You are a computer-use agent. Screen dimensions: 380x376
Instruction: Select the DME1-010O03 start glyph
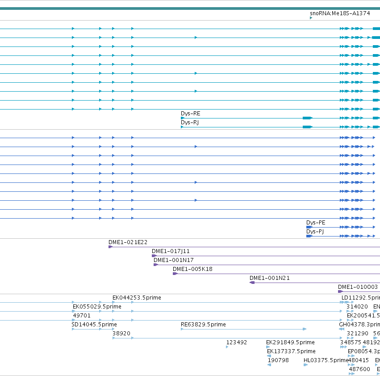340,292
